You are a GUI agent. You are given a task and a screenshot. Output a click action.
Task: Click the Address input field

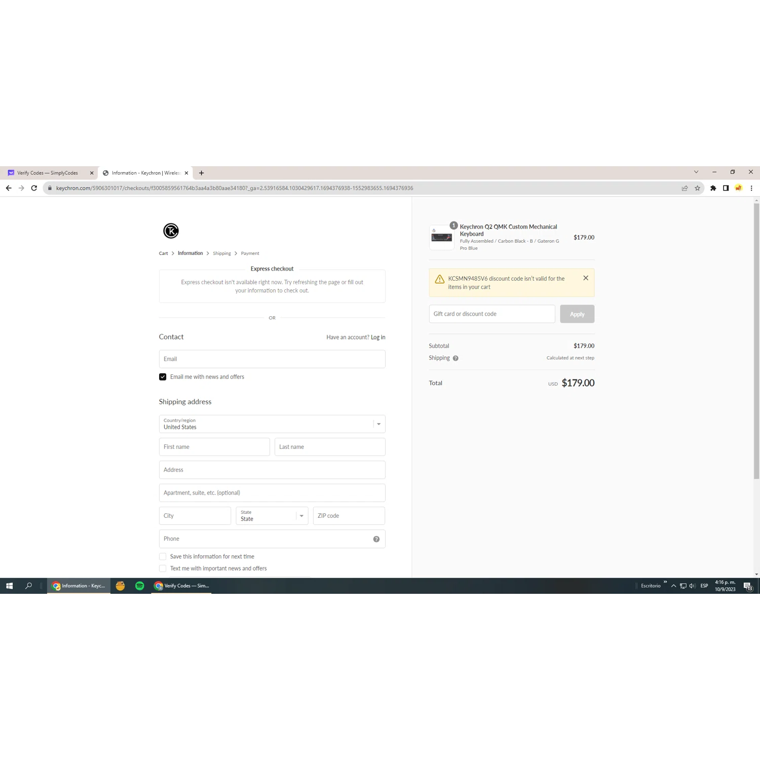pyautogui.click(x=272, y=470)
